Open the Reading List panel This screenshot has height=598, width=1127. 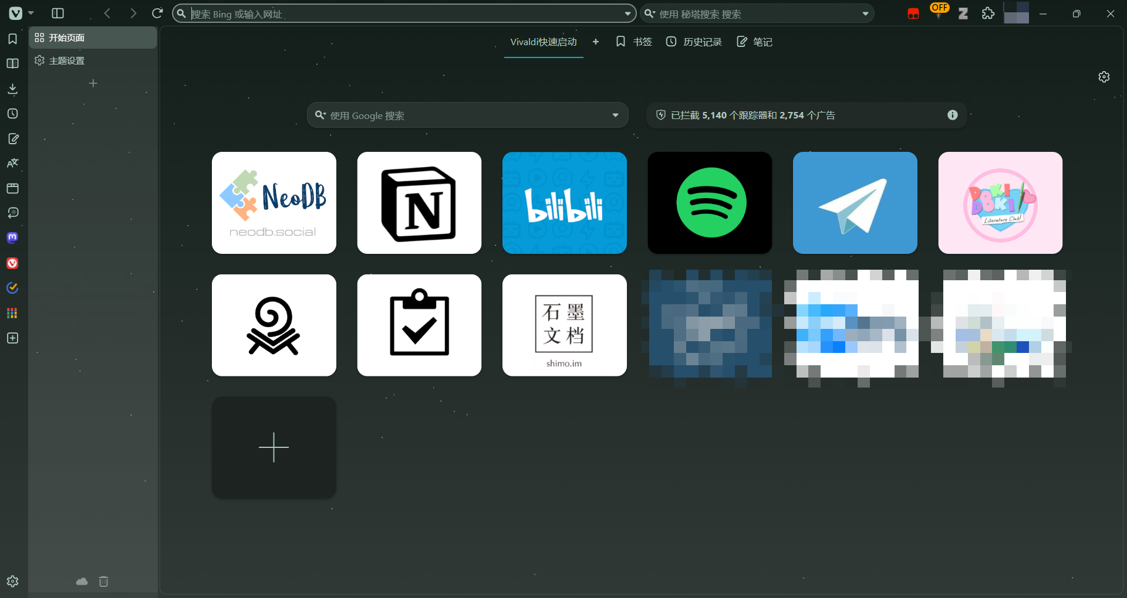coord(12,63)
